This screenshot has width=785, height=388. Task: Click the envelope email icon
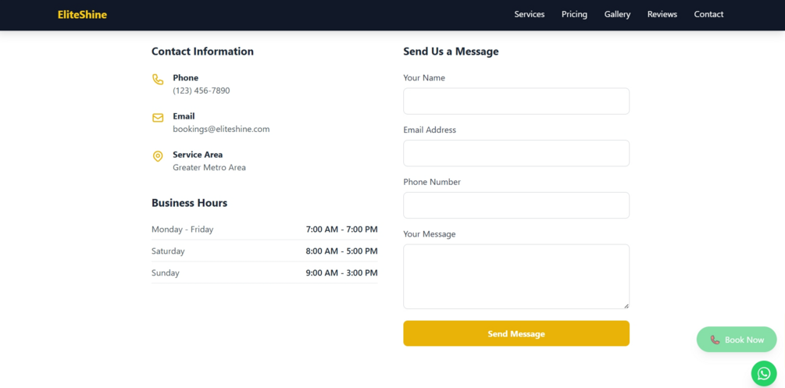(x=158, y=118)
